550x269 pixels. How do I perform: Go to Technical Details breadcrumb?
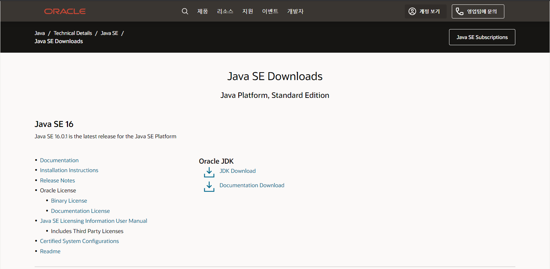point(73,33)
